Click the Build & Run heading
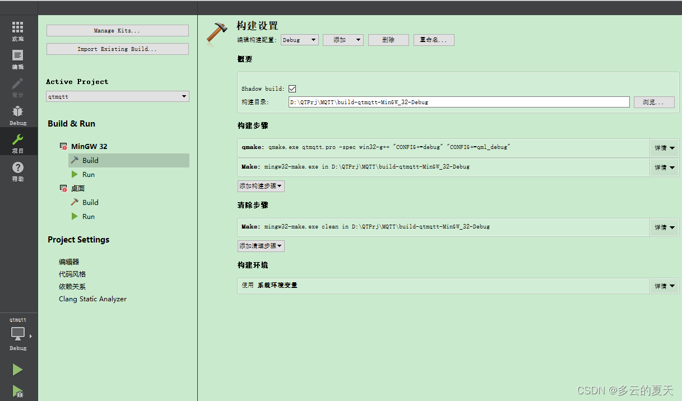 71,124
